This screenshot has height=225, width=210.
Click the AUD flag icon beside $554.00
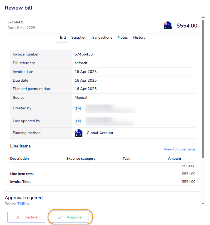168,25
